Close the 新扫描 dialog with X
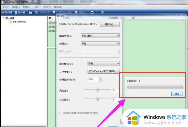 tap(181, 15)
